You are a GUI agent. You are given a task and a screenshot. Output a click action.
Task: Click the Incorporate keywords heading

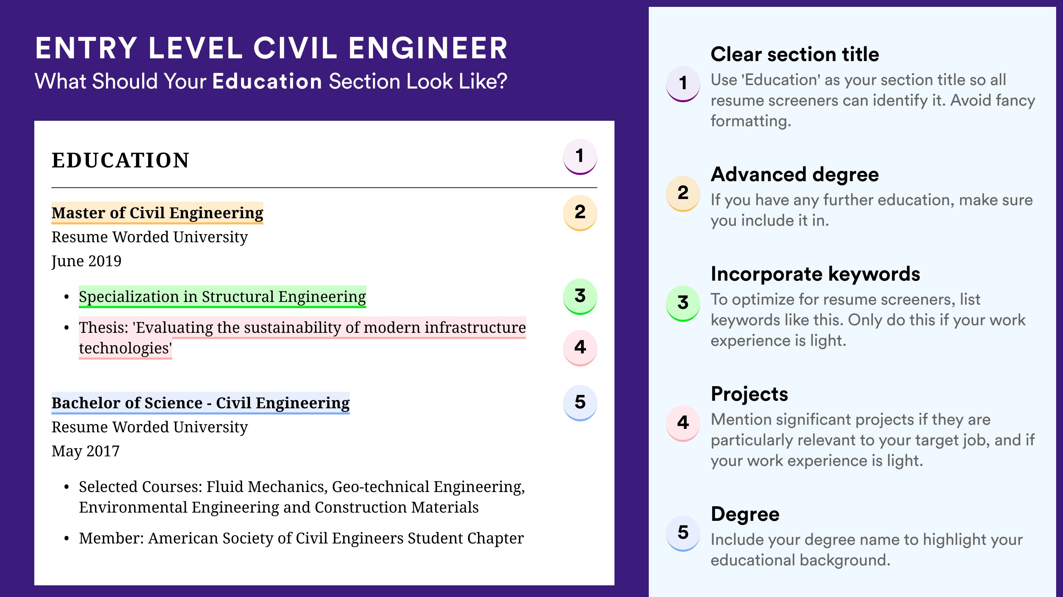tap(815, 274)
